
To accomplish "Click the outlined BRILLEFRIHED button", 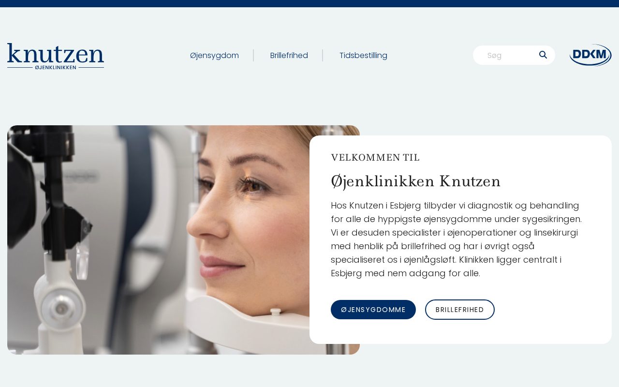I will tap(460, 310).
